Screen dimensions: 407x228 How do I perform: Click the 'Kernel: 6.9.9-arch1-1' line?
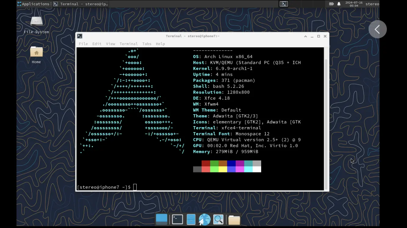[x=223, y=68]
